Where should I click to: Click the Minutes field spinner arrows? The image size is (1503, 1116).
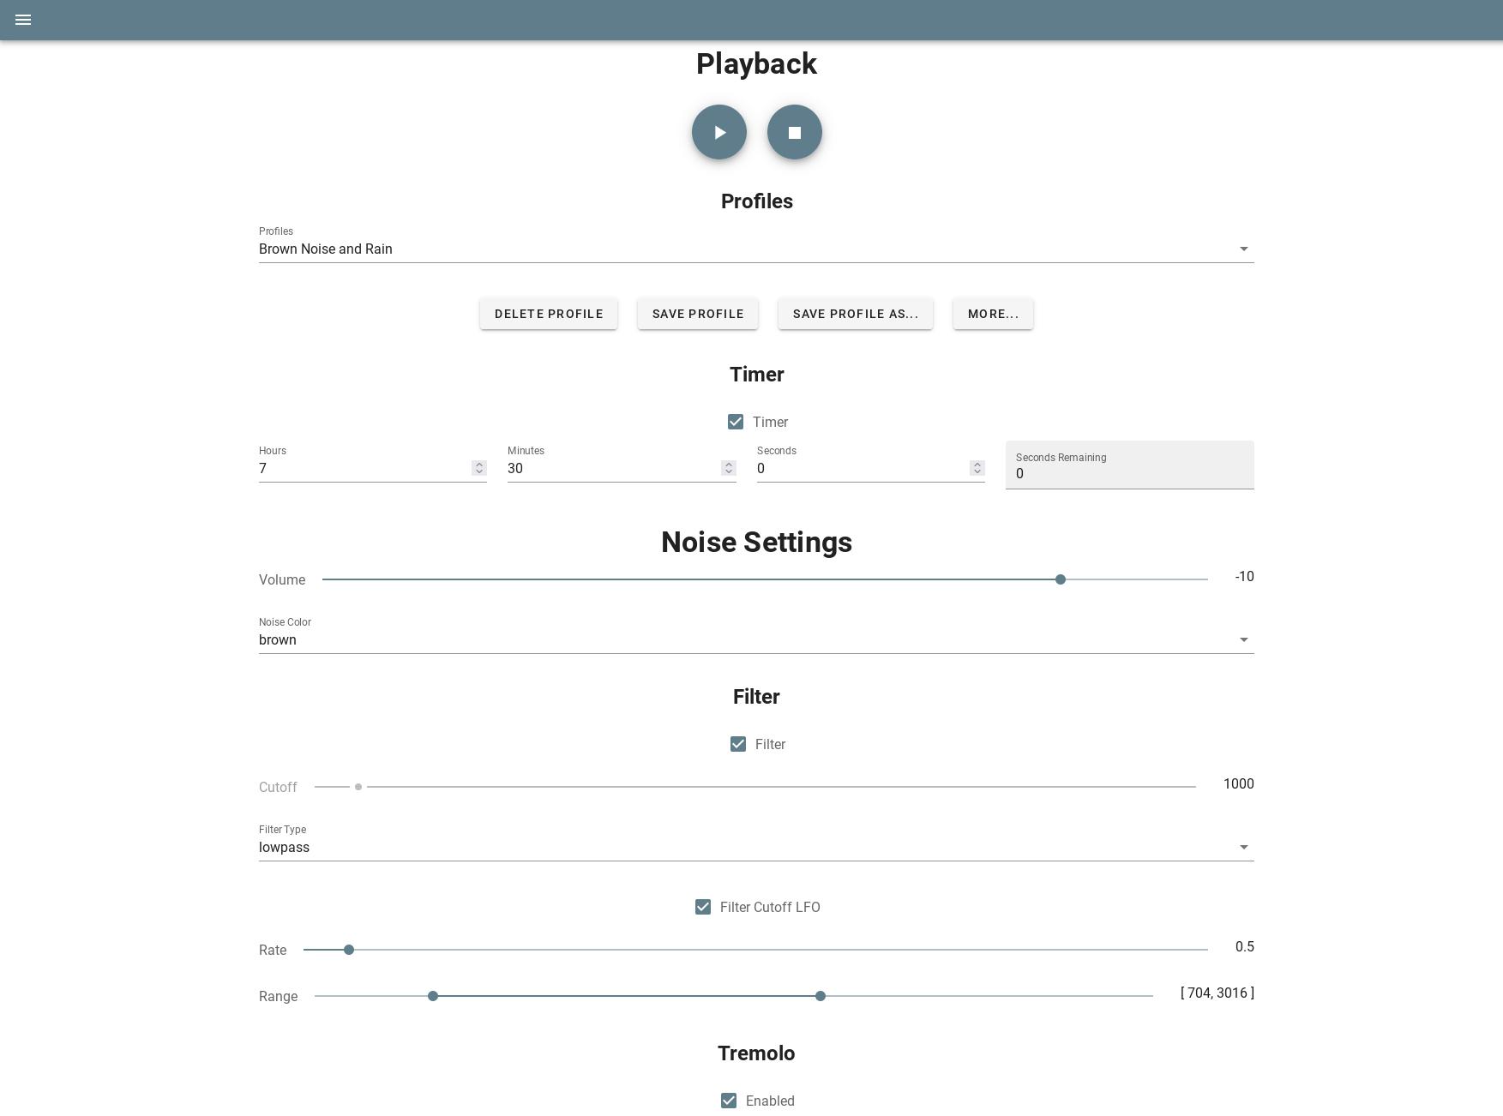728,468
